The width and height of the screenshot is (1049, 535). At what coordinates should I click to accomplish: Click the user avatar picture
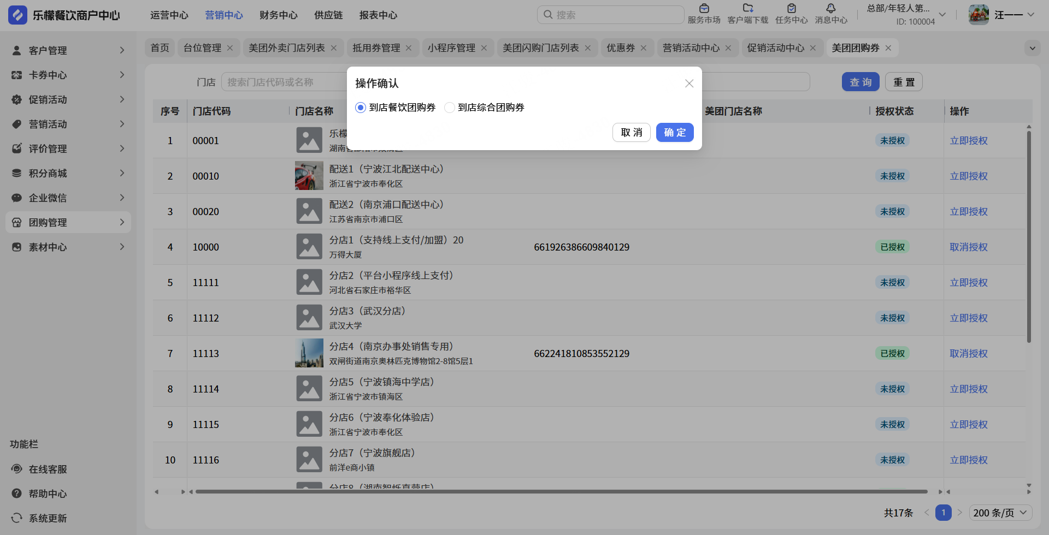pyautogui.click(x=979, y=15)
